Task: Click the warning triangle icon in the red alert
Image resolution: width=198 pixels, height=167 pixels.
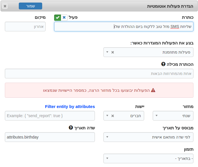Action: click(153, 90)
